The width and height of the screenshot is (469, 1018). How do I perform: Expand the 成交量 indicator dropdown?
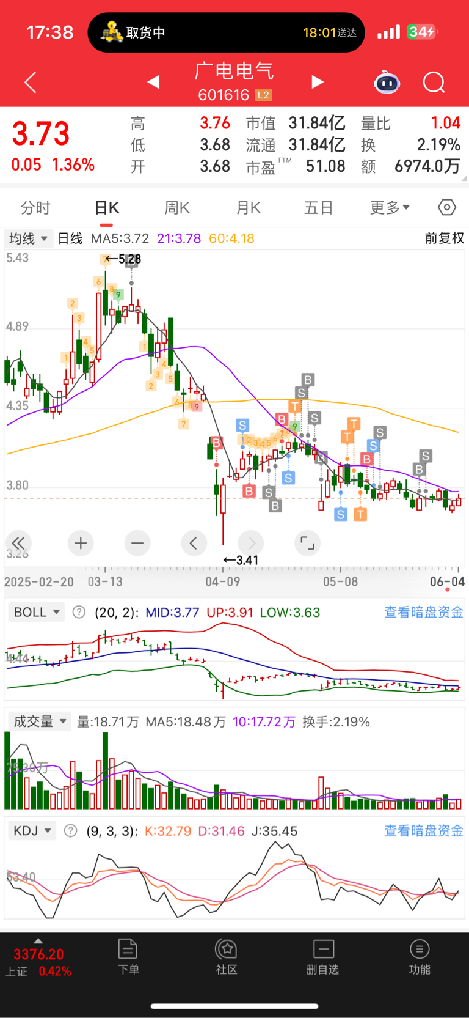point(40,721)
